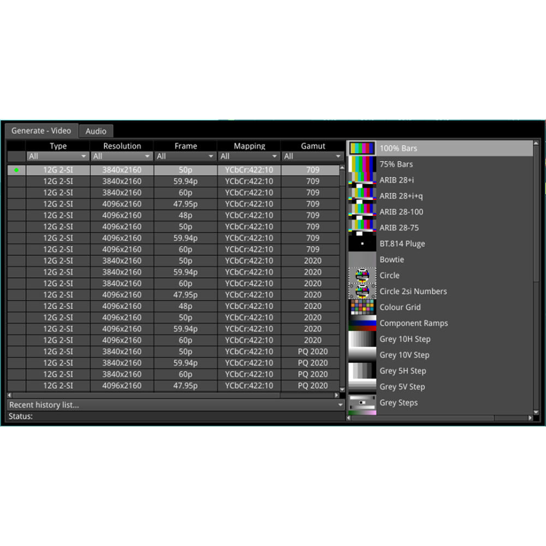Choose the Circle 2si Numbers pattern icon

click(362, 291)
